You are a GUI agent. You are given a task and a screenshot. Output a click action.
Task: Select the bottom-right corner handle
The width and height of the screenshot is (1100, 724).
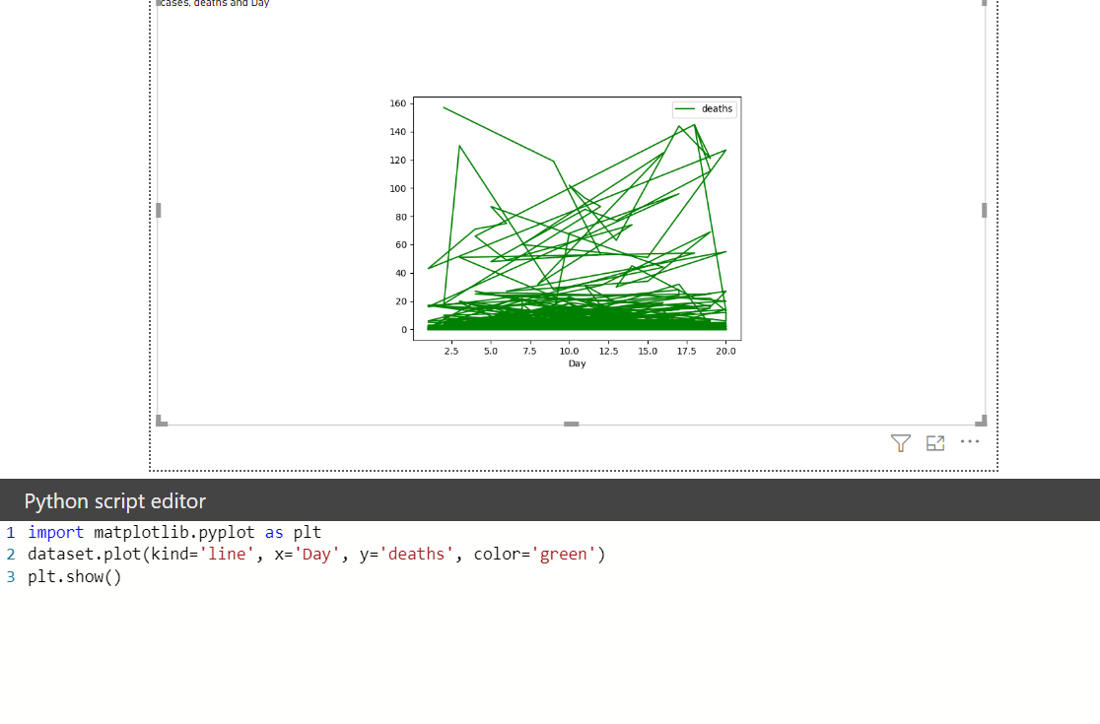[x=982, y=421]
